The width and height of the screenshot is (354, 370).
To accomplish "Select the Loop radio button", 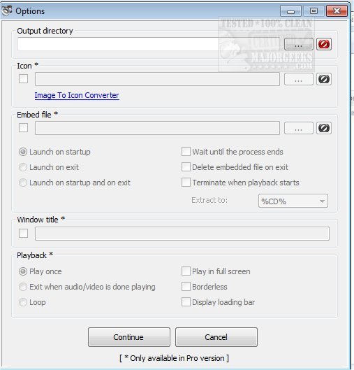I will pos(23,302).
